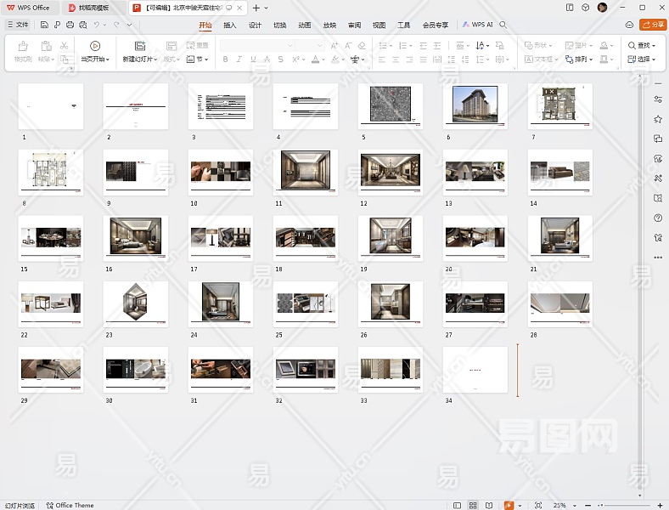Open the 设计 ribbon tab
The height and width of the screenshot is (510, 669).
(x=255, y=25)
